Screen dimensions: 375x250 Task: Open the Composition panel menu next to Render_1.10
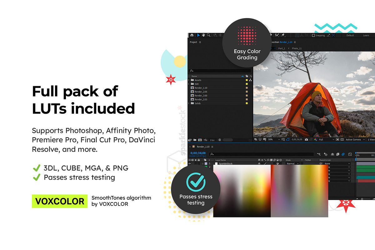pyautogui.click(x=295, y=42)
